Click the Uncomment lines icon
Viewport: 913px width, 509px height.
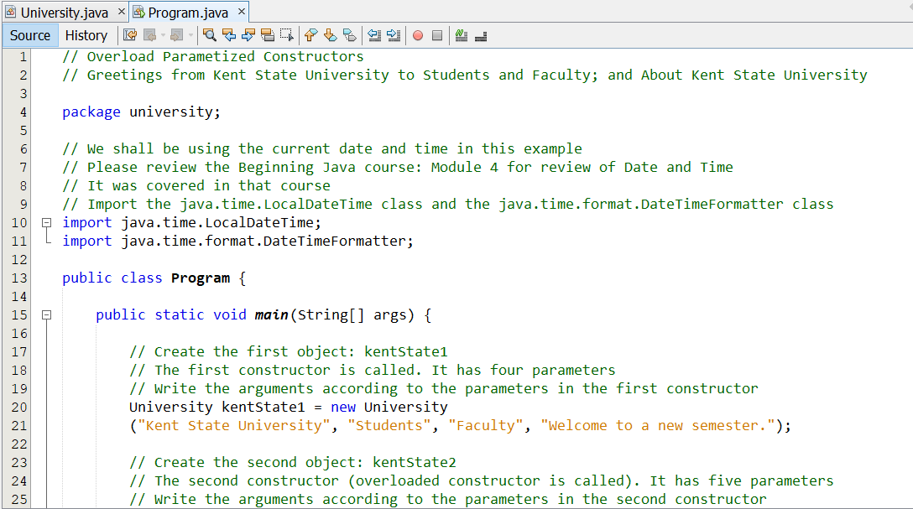point(480,35)
